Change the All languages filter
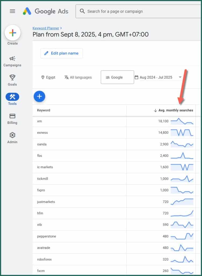This screenshot has width=202, height=276. click(78, 77)
